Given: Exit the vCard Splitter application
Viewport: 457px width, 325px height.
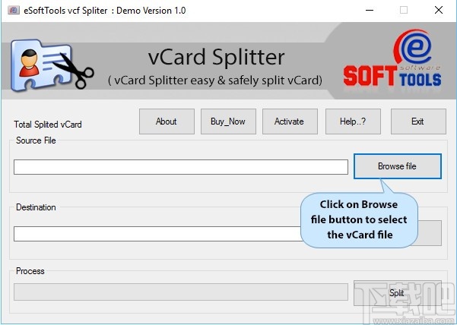Looking at the screenshot, I should 418,121.
